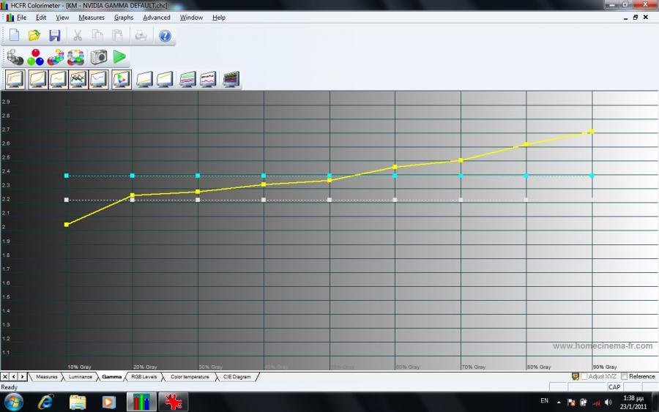Toggle the Reference checkbox

pyautogui.click(x=624, y=376)
